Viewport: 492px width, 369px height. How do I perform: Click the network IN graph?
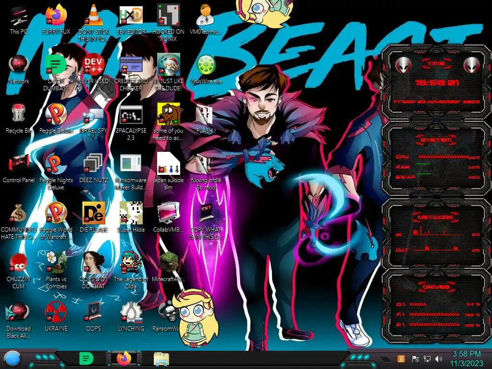tap(437, 232)
